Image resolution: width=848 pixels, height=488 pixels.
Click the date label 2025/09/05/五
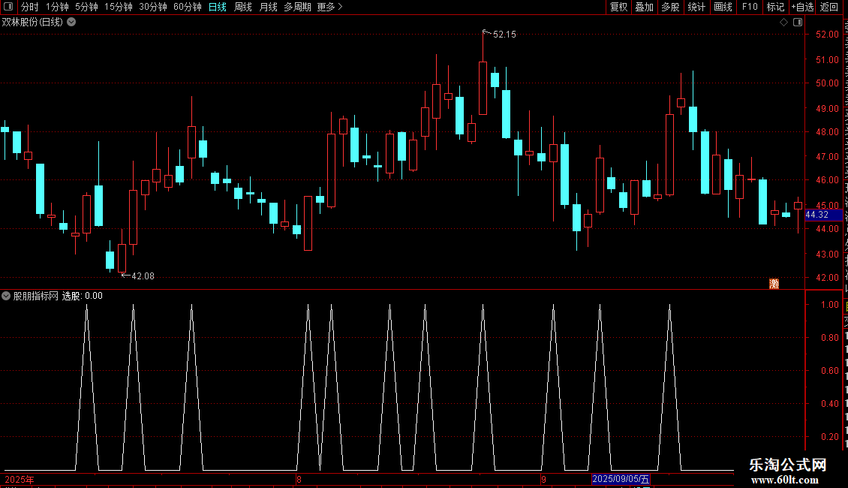coord(621,479)
